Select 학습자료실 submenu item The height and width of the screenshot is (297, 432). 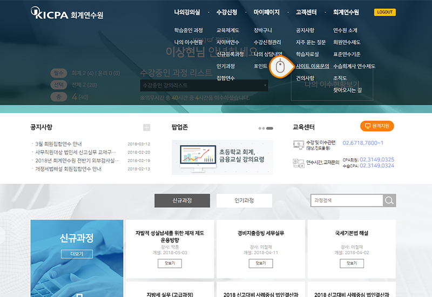[307, 55]
